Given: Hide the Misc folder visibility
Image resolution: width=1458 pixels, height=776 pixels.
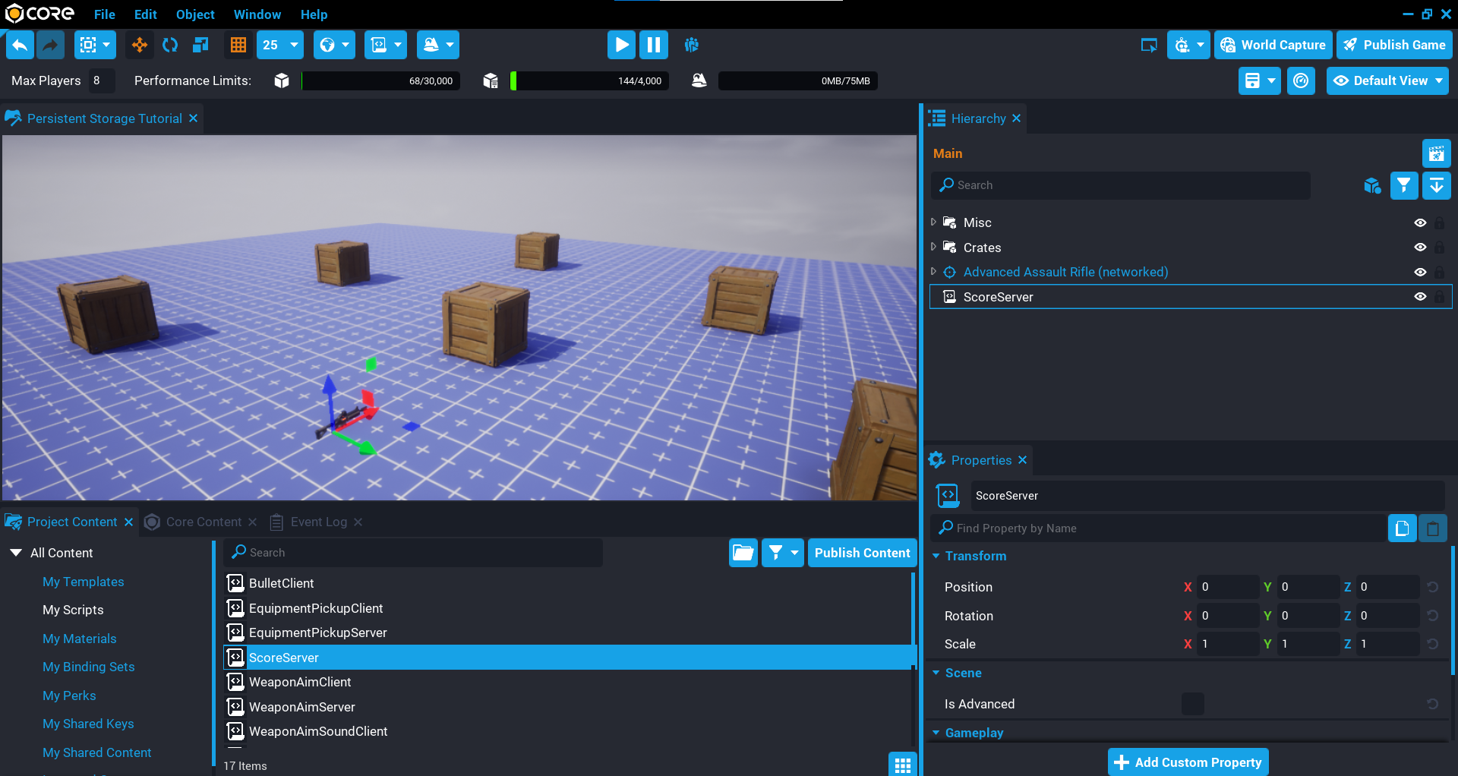Looking at the screenshot, I should pos(1420,223).
